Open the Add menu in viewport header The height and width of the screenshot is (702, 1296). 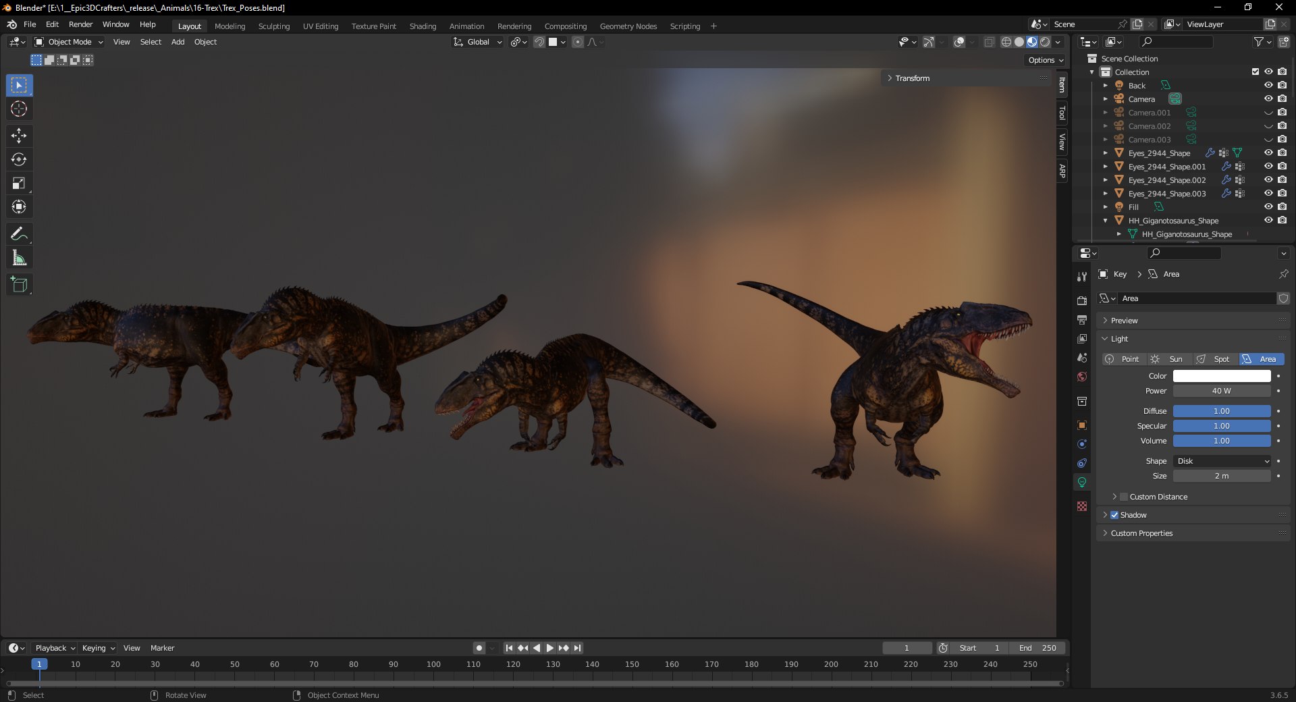pyautogui.click(x=178, y=42)
